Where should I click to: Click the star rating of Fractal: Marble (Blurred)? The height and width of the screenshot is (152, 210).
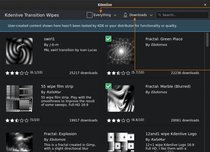pos(119,120)
